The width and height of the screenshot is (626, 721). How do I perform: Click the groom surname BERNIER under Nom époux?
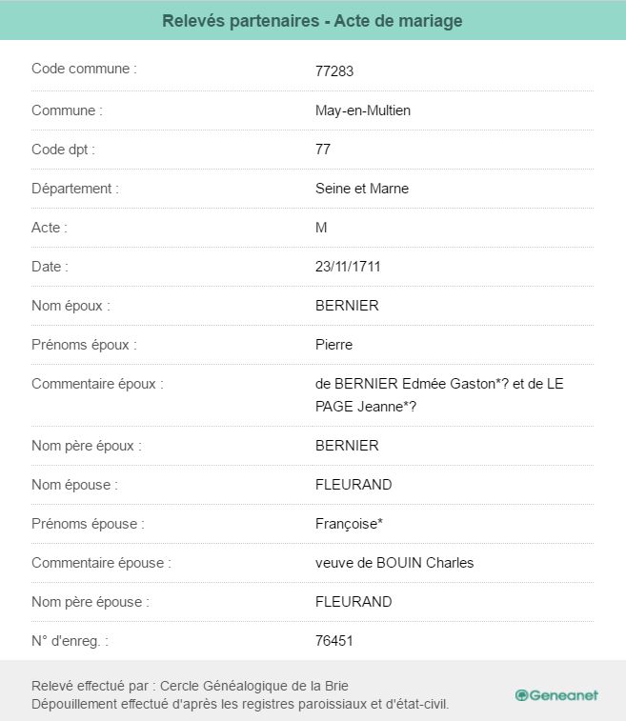(x=347, y=306)
